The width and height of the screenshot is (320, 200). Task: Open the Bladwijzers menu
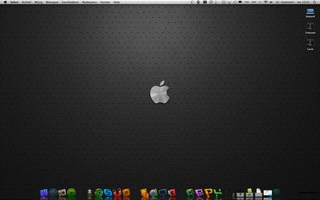[x=89, y=2]
